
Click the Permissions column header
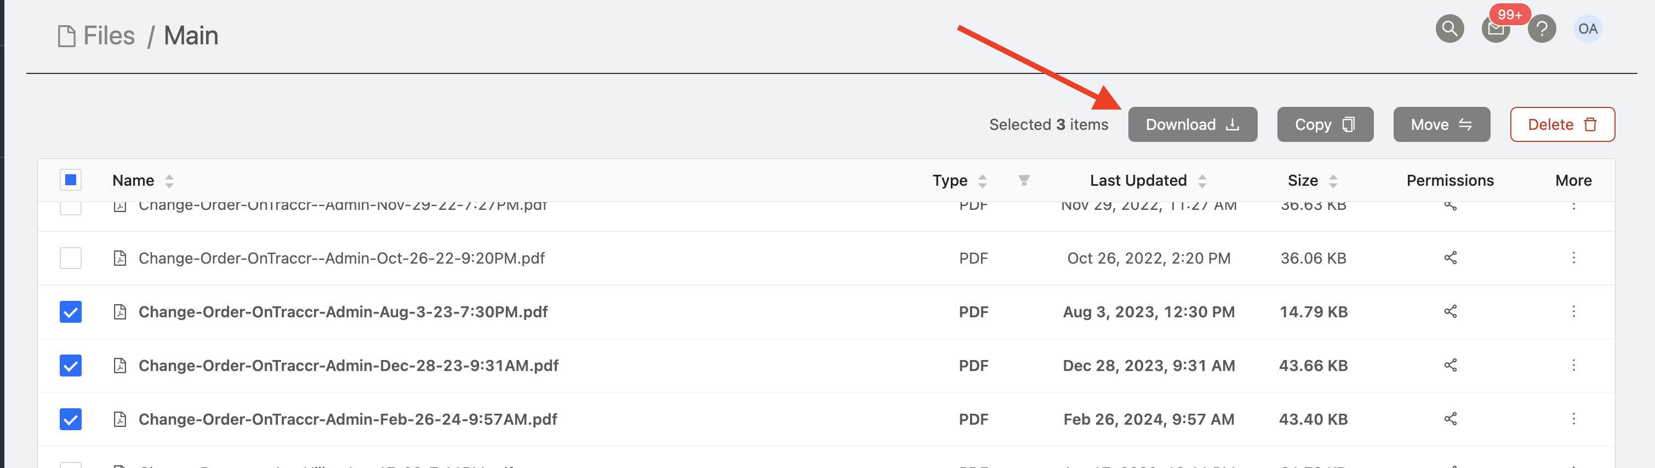pos(1450,181)
